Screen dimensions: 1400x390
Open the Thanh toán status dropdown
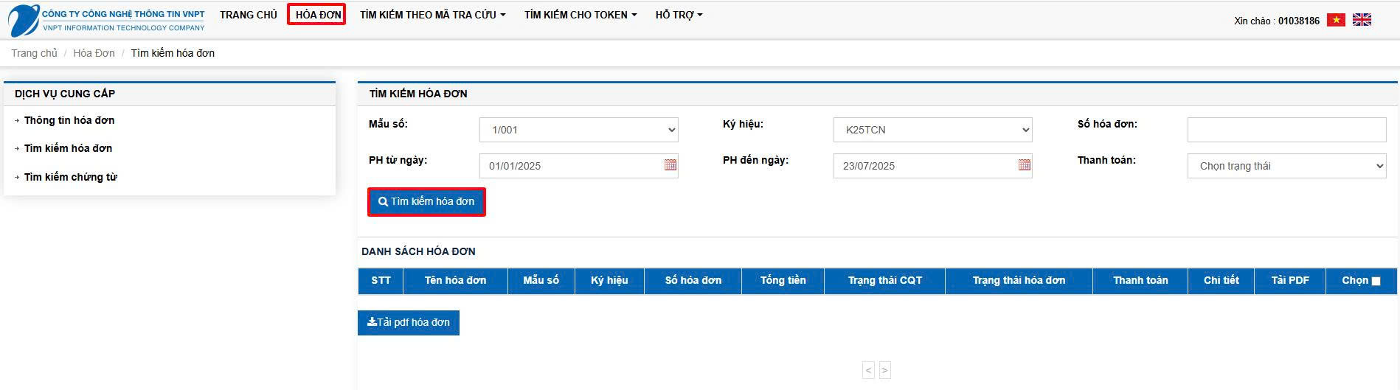pos(1287,166)
